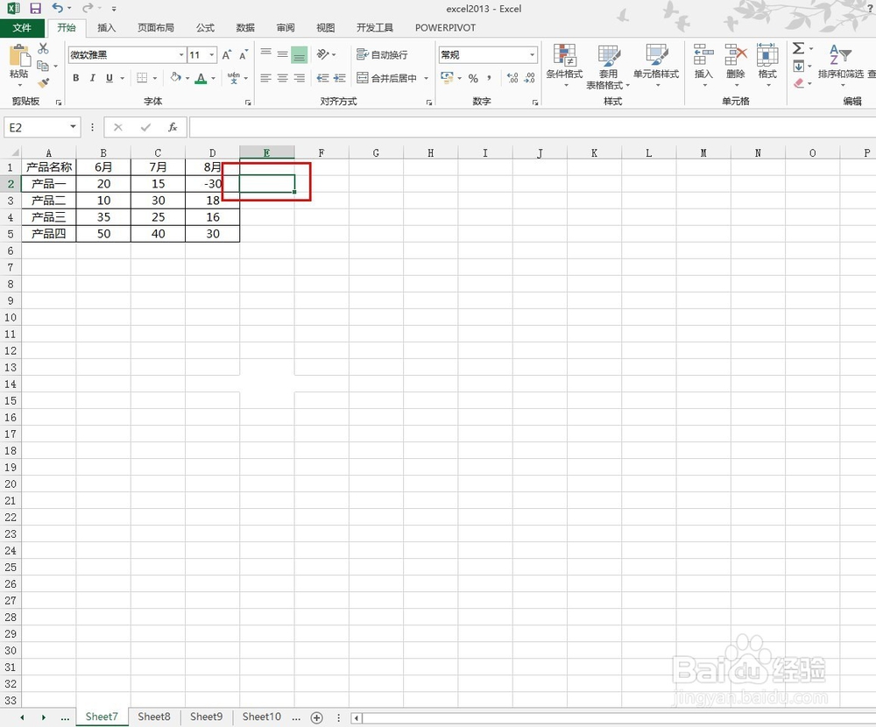This screenshot has height=727, width=876.
Task: Toggle italic formatting
Action: point(92,78)
